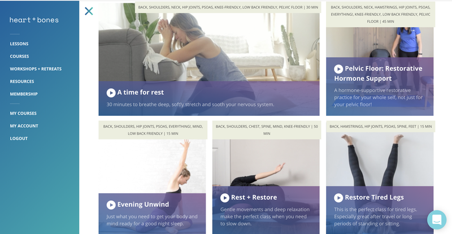Click play icon on Pelvic Floor lesson
Viewport: 452px width, 234px height.
(x=338, y=69)
